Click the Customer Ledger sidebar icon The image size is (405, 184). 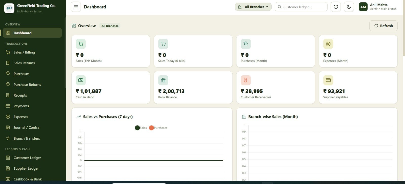coord(8,158)
